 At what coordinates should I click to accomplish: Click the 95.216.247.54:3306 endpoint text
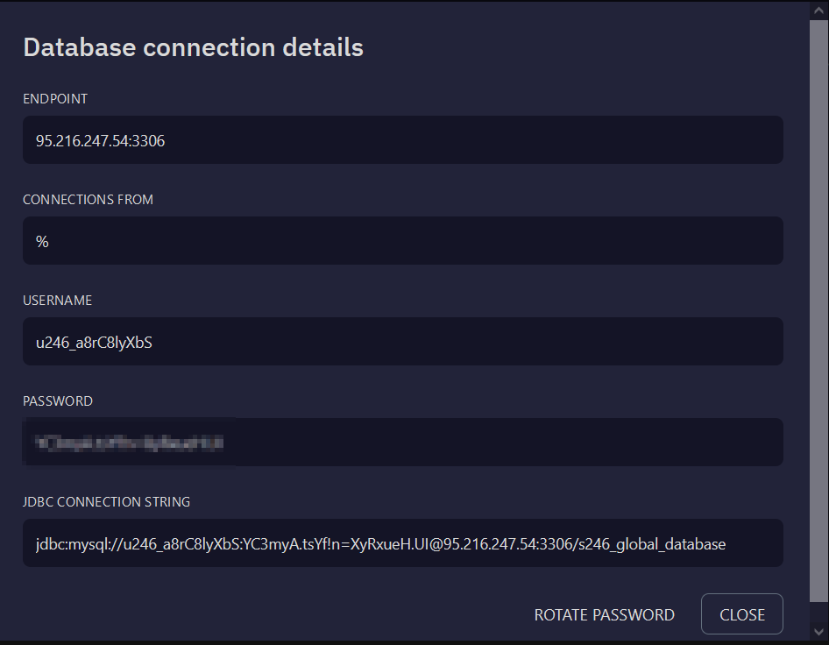pos(100,140)
